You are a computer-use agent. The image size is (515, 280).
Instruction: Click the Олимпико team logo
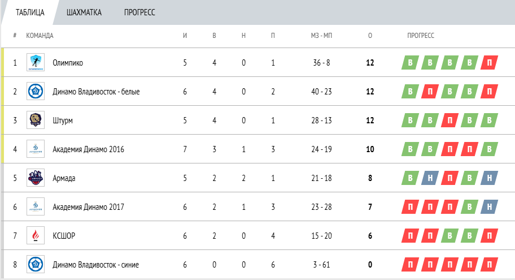pos(36,62)
